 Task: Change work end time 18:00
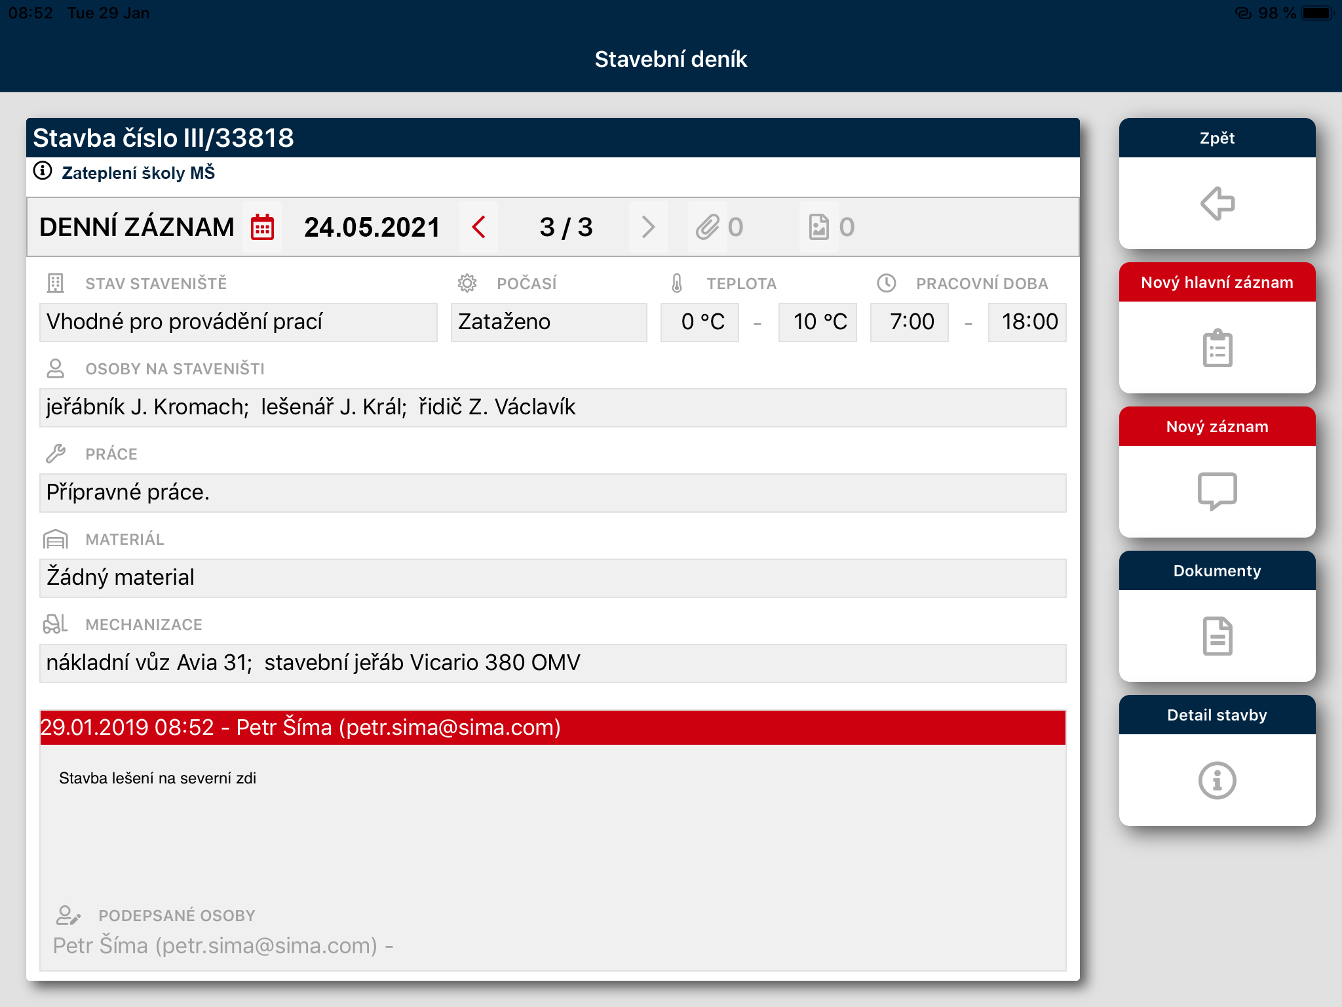(x=1027, y=322)
